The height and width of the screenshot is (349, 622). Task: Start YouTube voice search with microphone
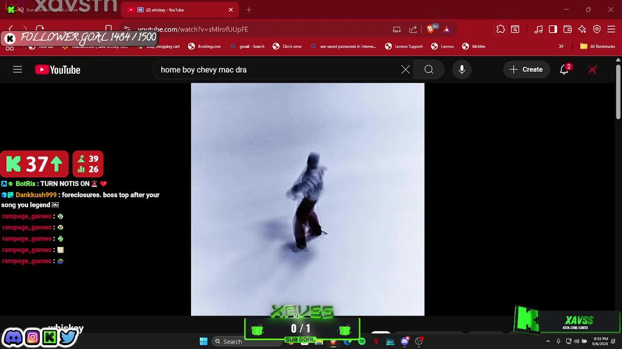pos(462,70)
